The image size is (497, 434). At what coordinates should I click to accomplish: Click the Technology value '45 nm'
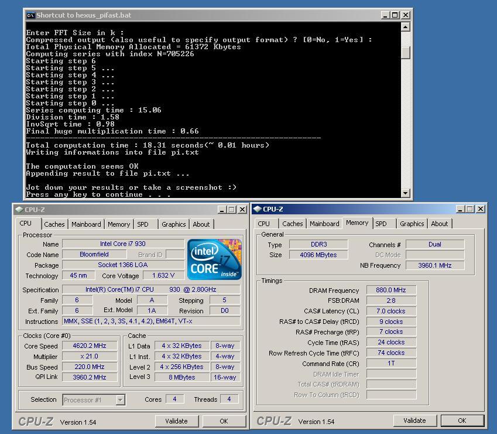click(x=78, y=275)
